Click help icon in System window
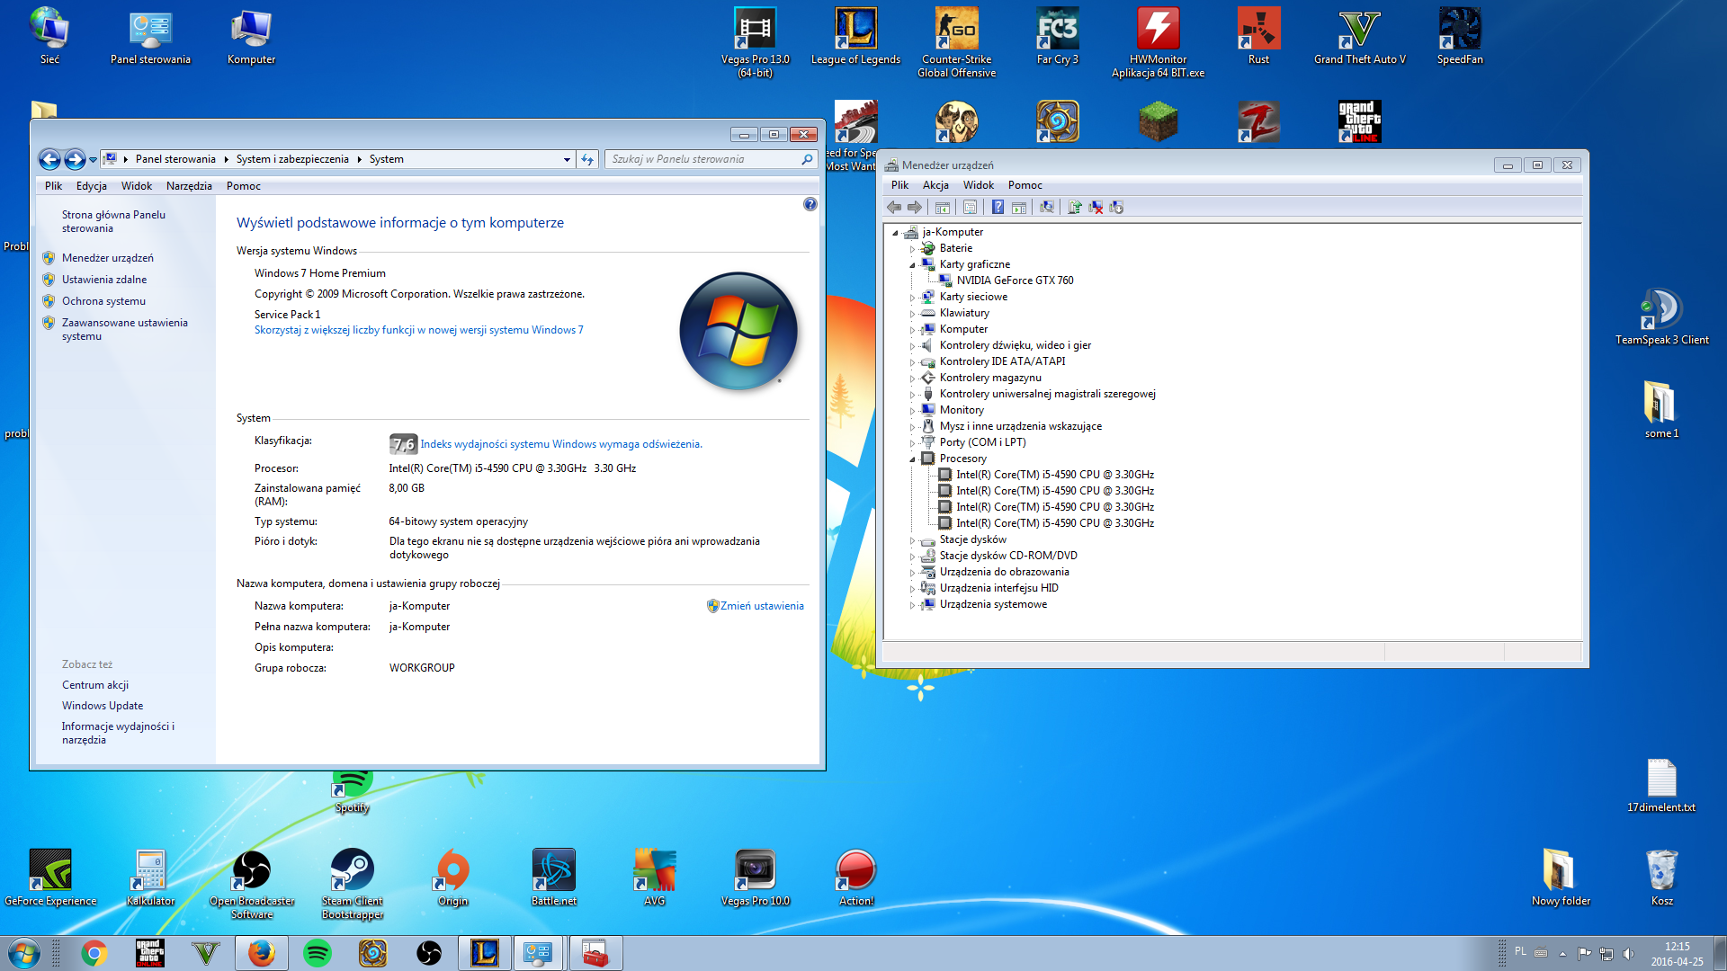The width and height of the screenshot is (1727, 971). [810, 205]
